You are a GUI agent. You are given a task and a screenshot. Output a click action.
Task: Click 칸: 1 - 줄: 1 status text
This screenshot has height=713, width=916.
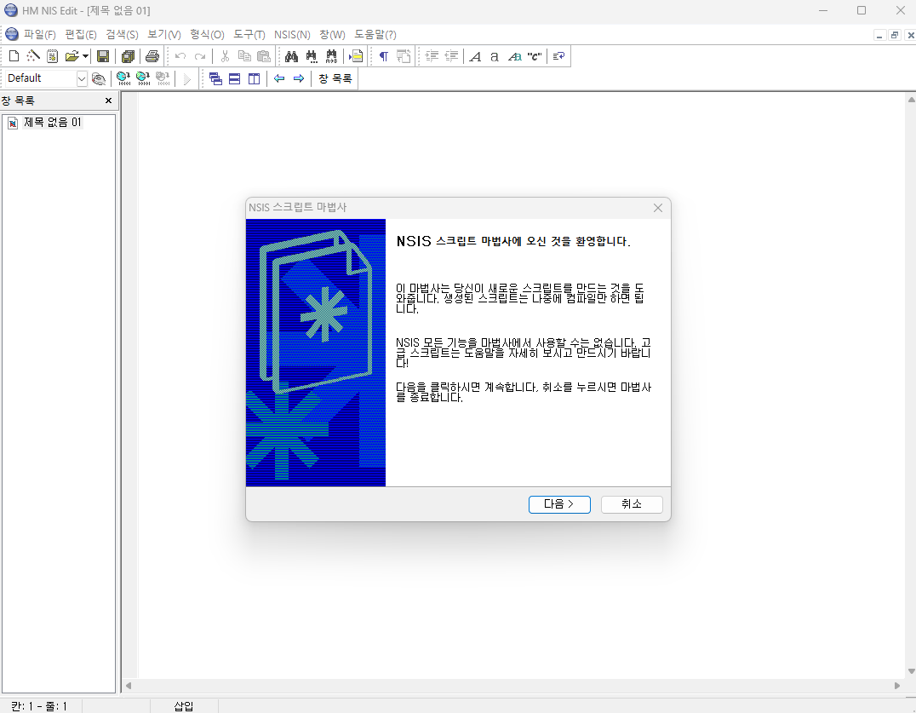[39, 706]
